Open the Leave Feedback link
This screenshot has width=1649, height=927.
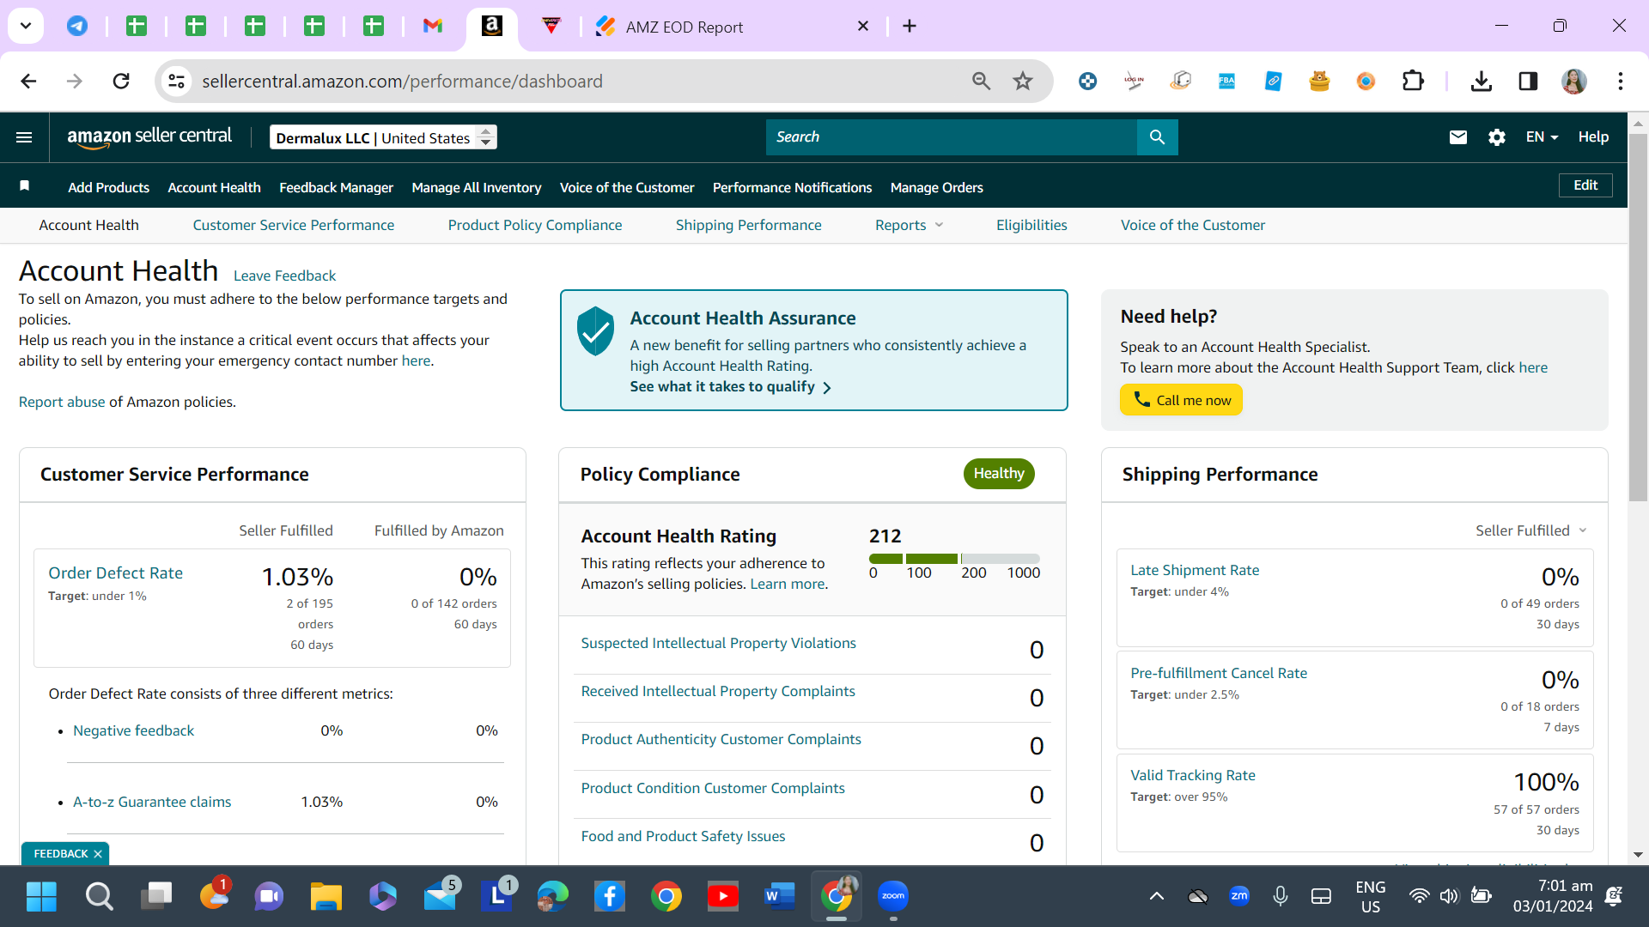click(284, 276)
